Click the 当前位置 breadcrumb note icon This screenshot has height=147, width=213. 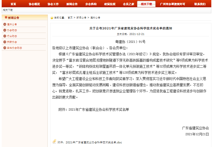pyautogui.click(x=52, y=18)
